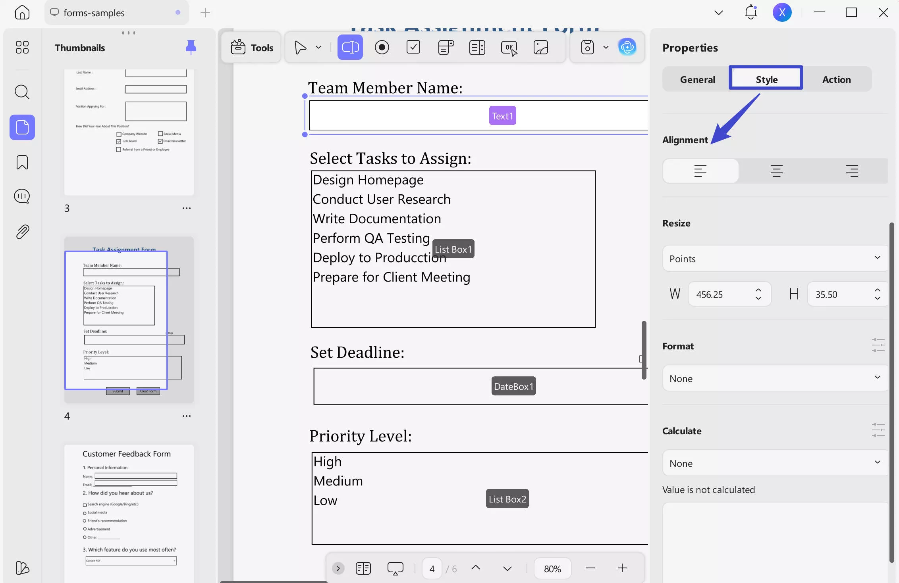Increase width value with the stepper arrow

(x=758, y=290)
